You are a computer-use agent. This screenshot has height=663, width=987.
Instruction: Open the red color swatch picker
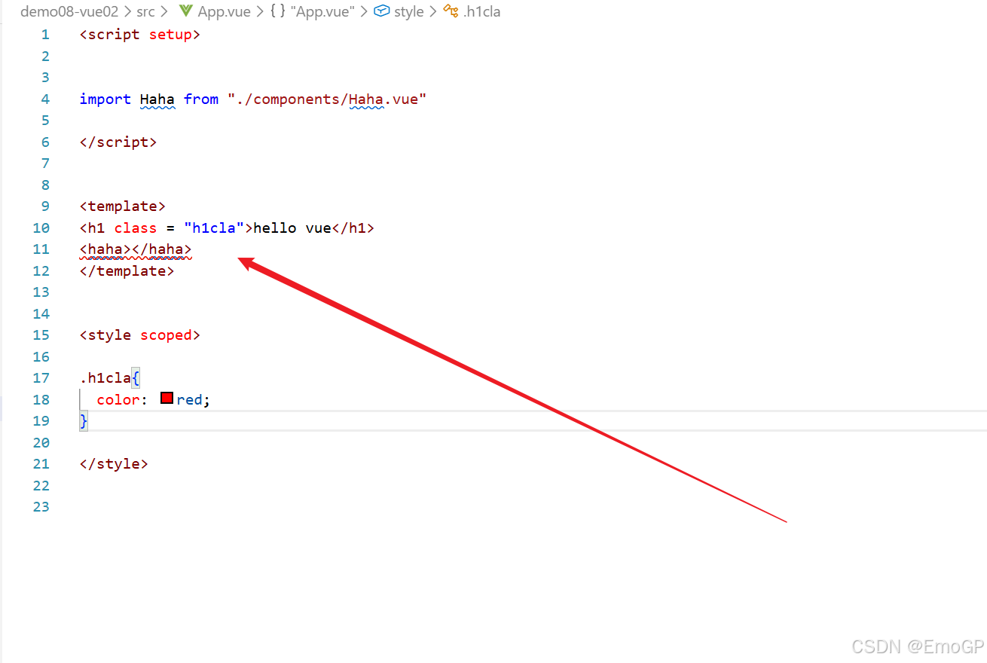(167, 399)
